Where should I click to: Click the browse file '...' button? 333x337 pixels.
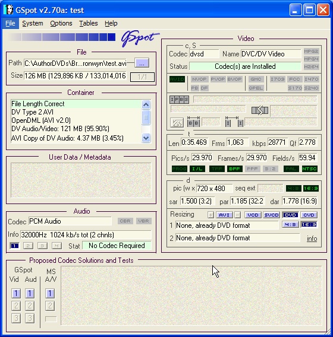click(142, 63)
